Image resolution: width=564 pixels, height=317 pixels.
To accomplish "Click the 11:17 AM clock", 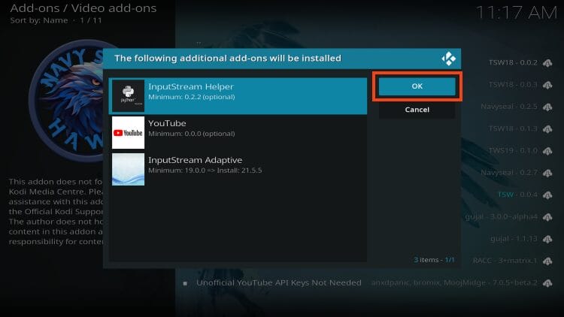I will coord(516,13).
